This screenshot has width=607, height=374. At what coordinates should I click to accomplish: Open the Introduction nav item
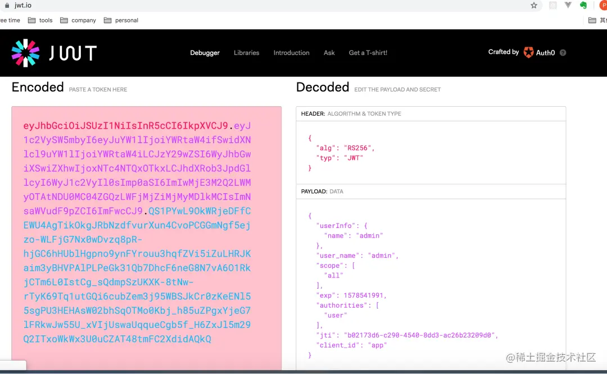tap(292, 53)
